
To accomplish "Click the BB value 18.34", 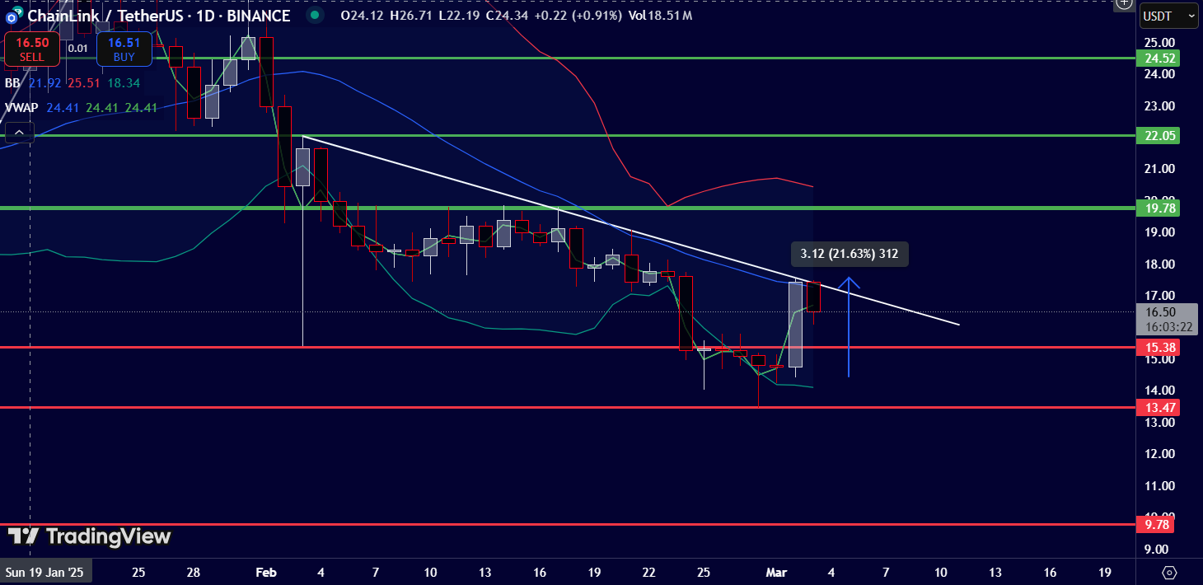I will [124, 83].
